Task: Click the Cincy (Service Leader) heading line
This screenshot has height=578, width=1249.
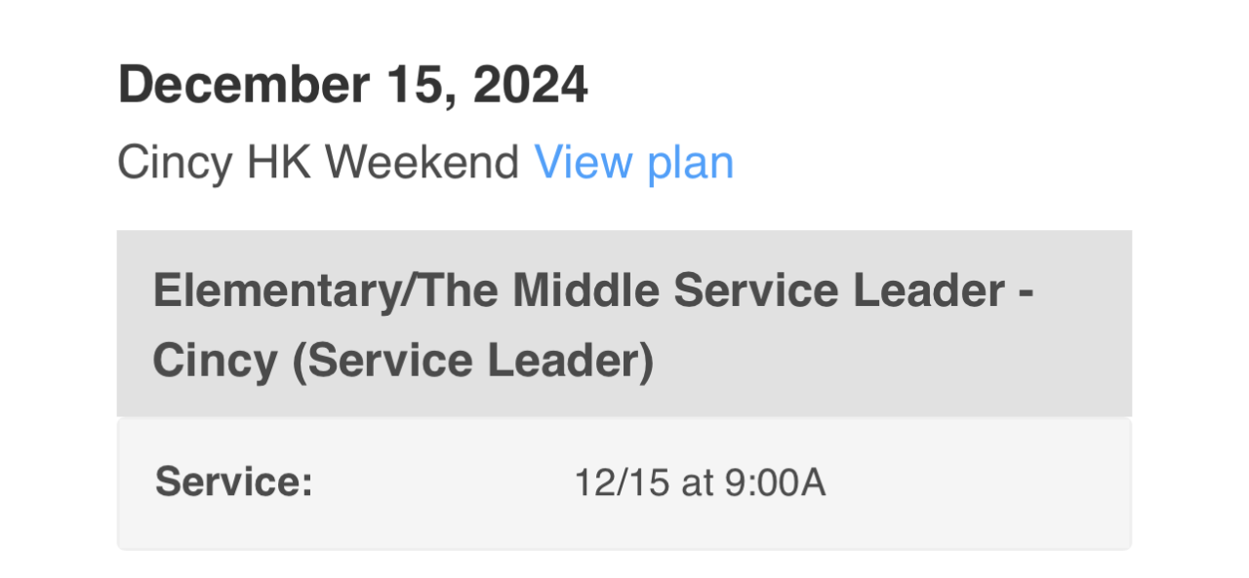Action: pos(402,362)
